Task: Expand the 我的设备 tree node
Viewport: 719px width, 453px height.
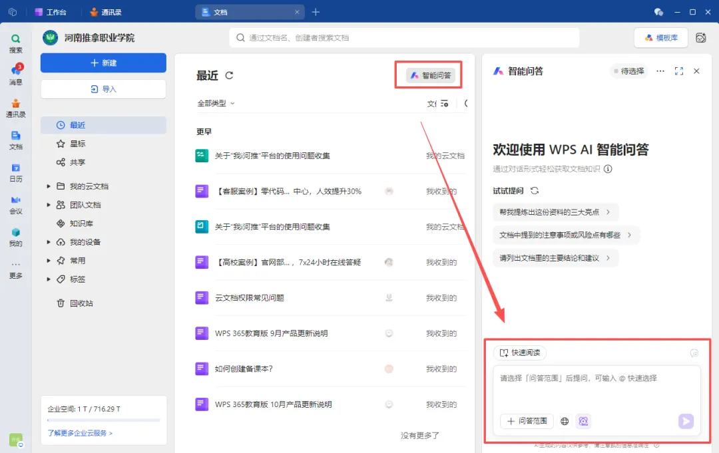Action: [49, 242]
